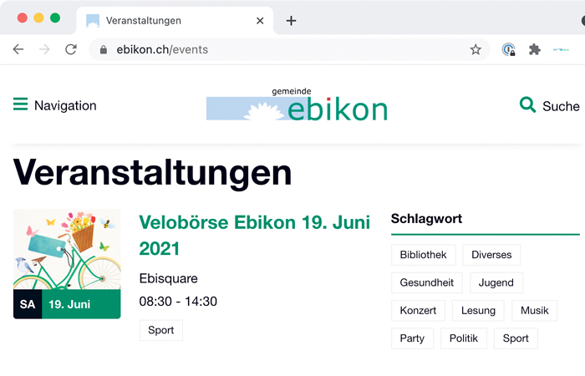This screenshot has height=376, width=585.
Task: Open the Velobörse Ebikon event title link
Action: click(x=254, y=236)
